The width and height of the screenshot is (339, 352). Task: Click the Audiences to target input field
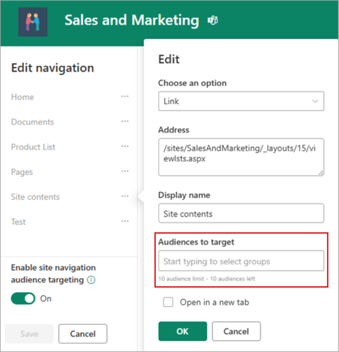pyautogui.click(x=241, y=261)
